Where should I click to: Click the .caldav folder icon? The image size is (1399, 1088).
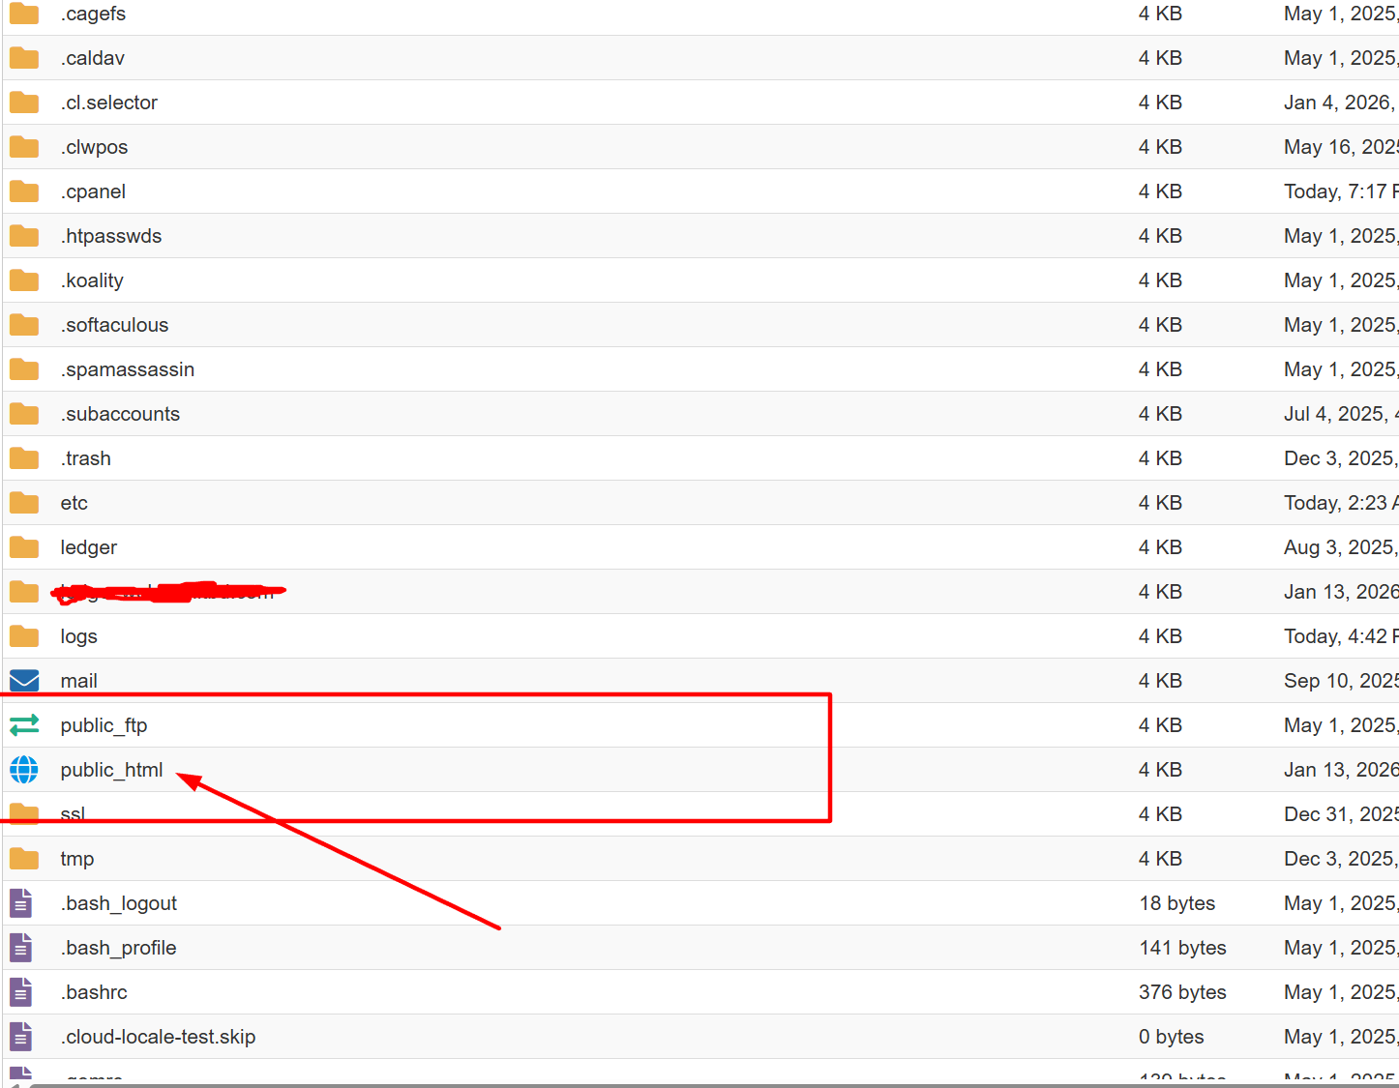coord(24,58)
